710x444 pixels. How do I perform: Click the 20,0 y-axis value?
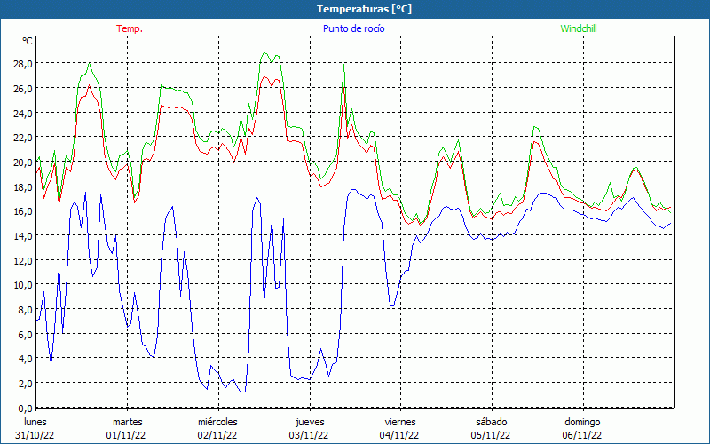(23, 163)
